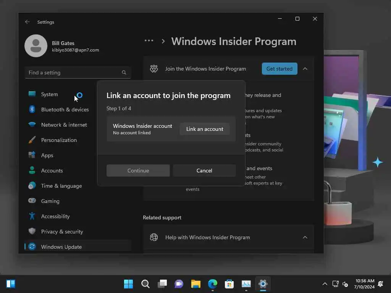Launch Microsoft Edge from the taskbar
The width and height of the screenshot is (391, 293).
212,284
